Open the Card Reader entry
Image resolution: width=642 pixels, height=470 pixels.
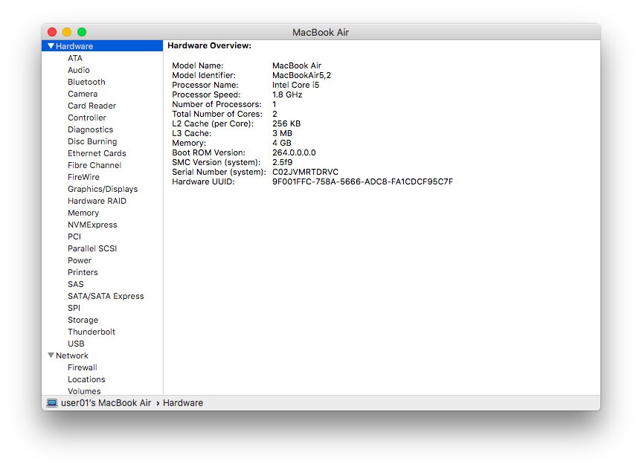tap(92, 106)
